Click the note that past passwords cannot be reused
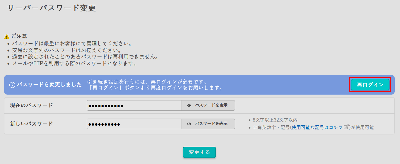The image size is (400, 164). pyautogui.click(x=85, y=57)
